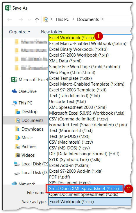Open the Organize dropdown menu

click(x=19, y=32)
